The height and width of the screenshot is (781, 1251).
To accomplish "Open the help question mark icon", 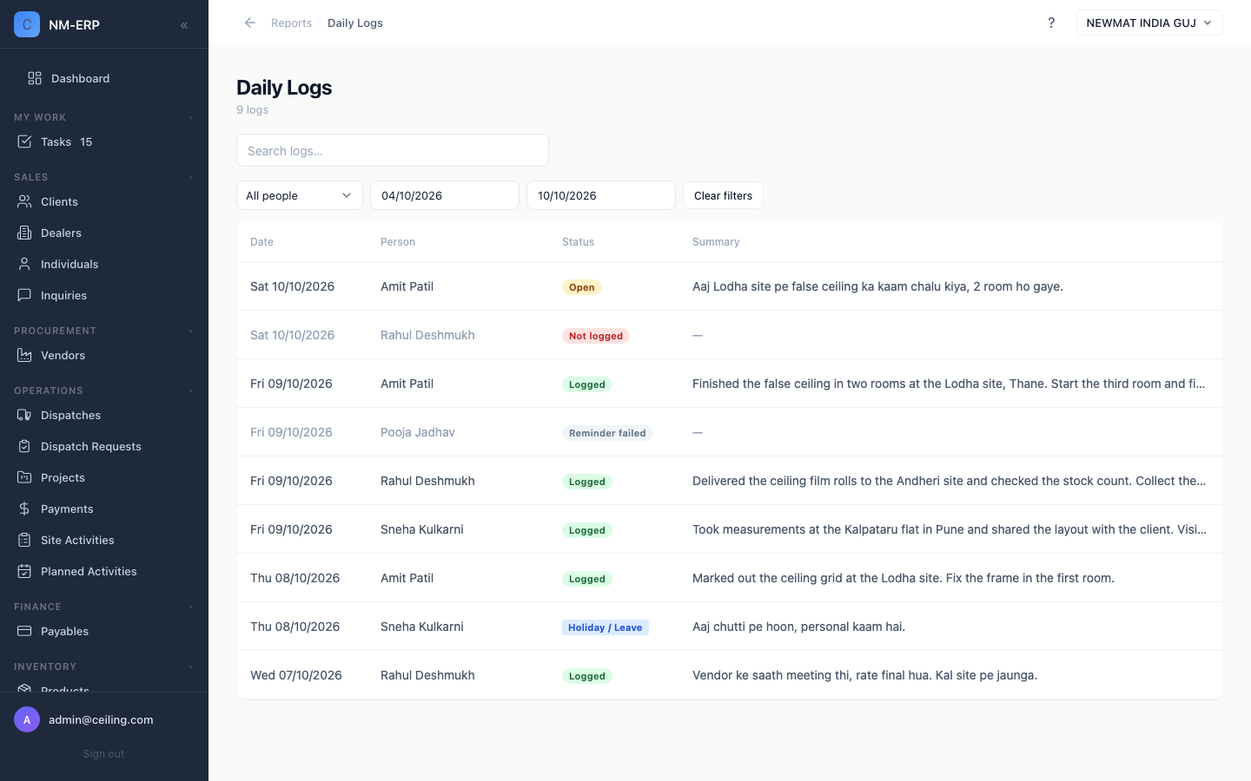I will coord(1051,23).
